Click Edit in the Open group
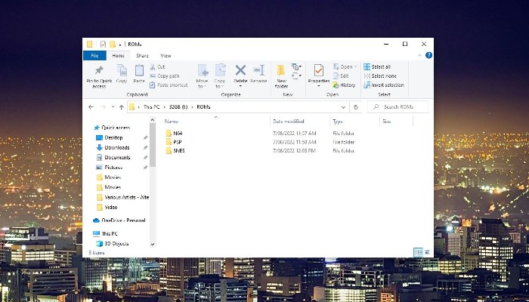This screenshot has height=302, width=529. click(341, 75)
